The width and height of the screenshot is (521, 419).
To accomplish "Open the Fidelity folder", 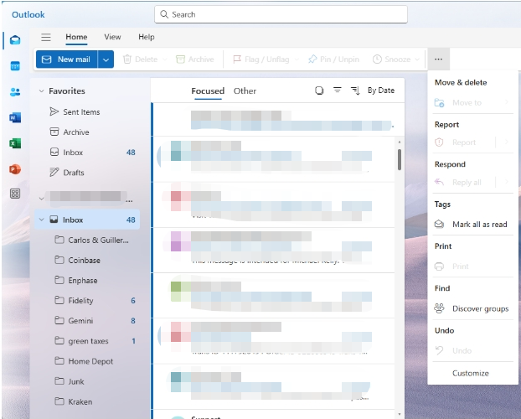I will click(87, 301).
